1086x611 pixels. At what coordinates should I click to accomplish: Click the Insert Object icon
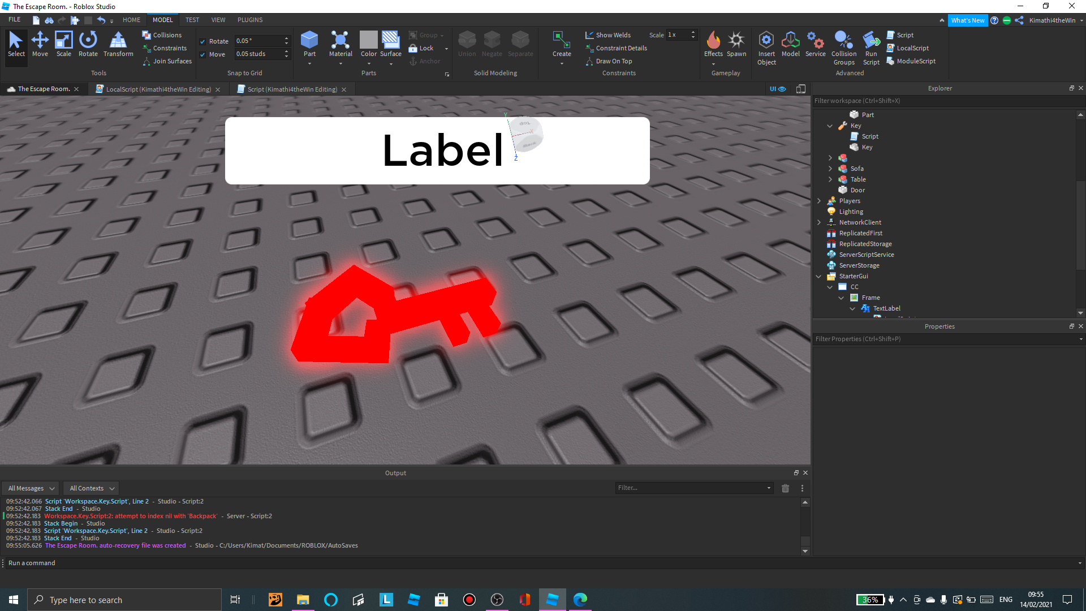point(766,41)
